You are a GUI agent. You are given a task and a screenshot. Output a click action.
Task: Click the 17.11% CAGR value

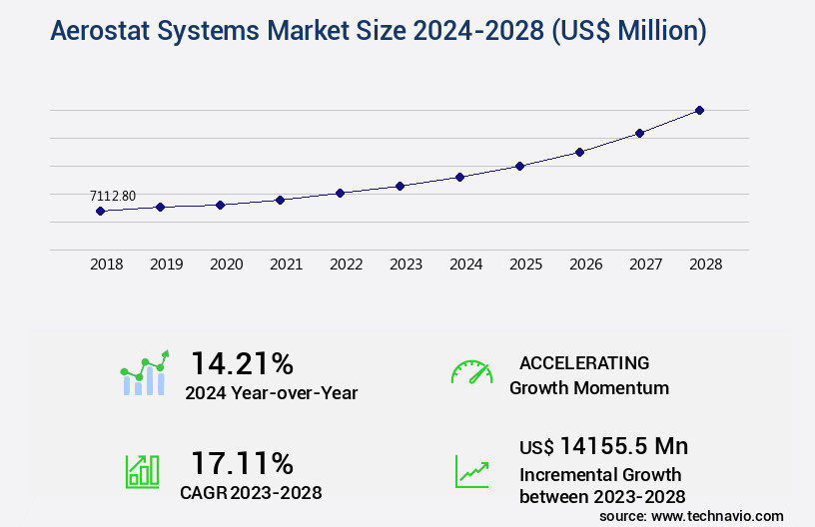coord(242,463)
